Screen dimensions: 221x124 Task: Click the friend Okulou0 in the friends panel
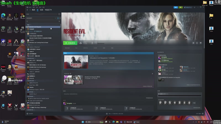186,67
